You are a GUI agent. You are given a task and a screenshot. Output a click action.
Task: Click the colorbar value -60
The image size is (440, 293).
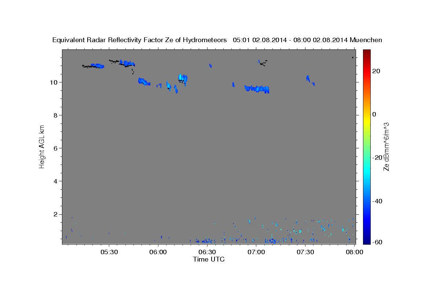(x=377, y=242)
